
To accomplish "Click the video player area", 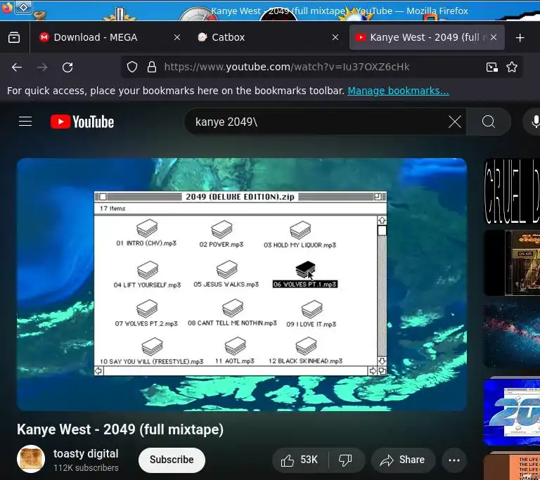I will click(242, 285).
